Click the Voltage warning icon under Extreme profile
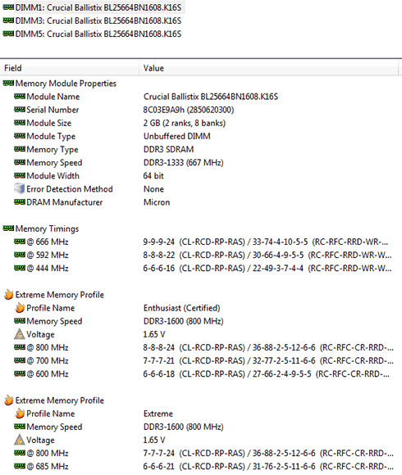The width and height of the screenshot is (402, 475). pos(20,440)
